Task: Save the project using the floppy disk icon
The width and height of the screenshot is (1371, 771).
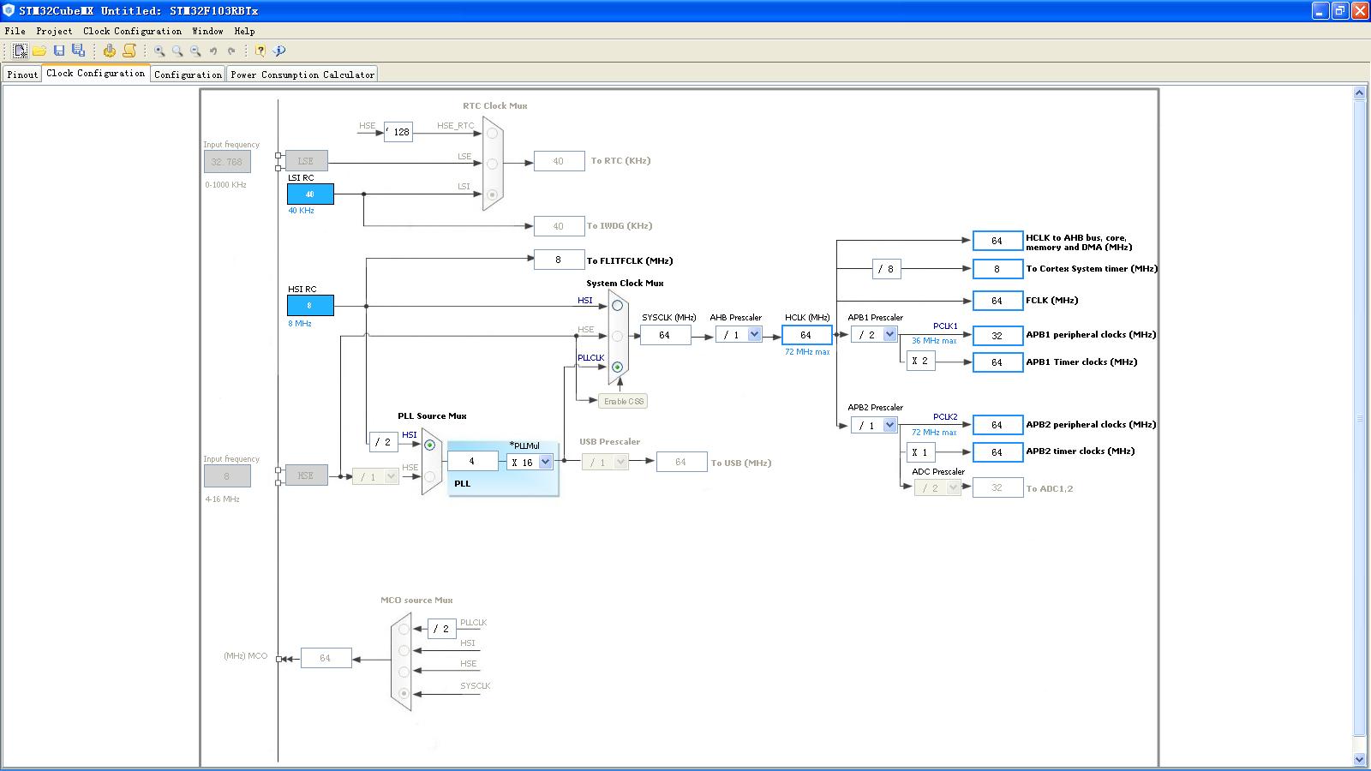Action: click(59, 51)
